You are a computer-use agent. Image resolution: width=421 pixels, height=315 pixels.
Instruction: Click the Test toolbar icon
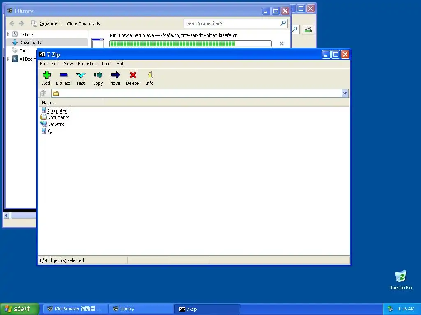[81, 78]
